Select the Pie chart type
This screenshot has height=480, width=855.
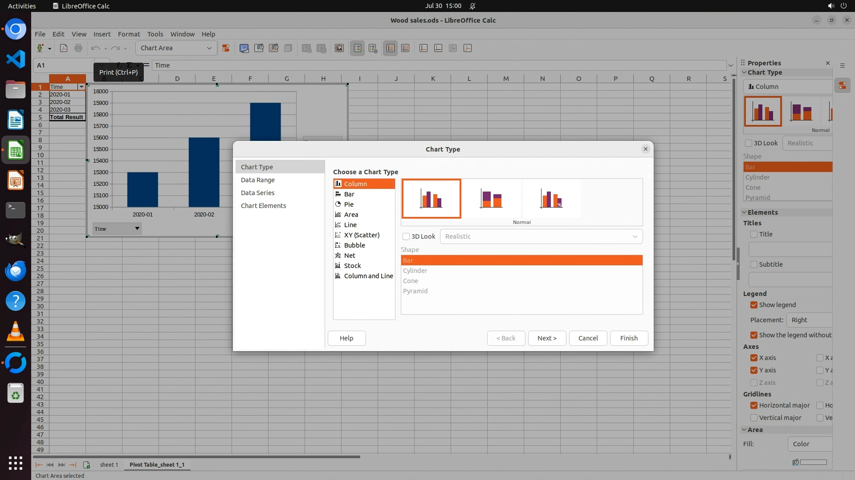(x=349, y=204)
